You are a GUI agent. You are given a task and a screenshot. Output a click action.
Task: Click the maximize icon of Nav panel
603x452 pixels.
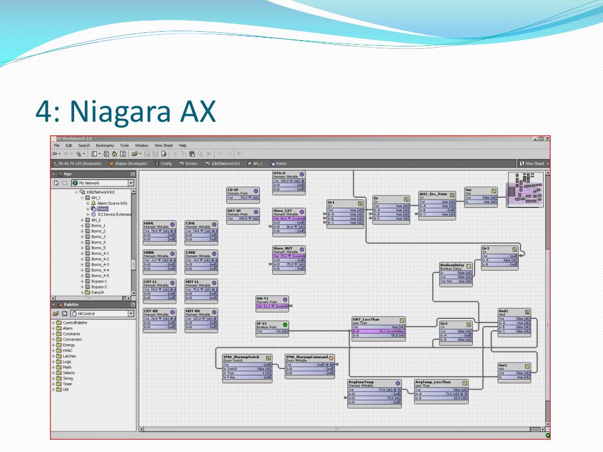(x=132, y=174)
